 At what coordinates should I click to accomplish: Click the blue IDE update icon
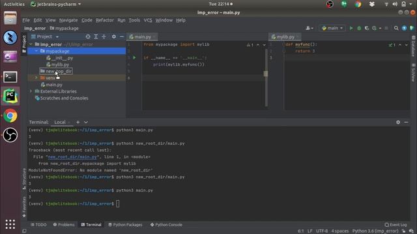point(404,28)
